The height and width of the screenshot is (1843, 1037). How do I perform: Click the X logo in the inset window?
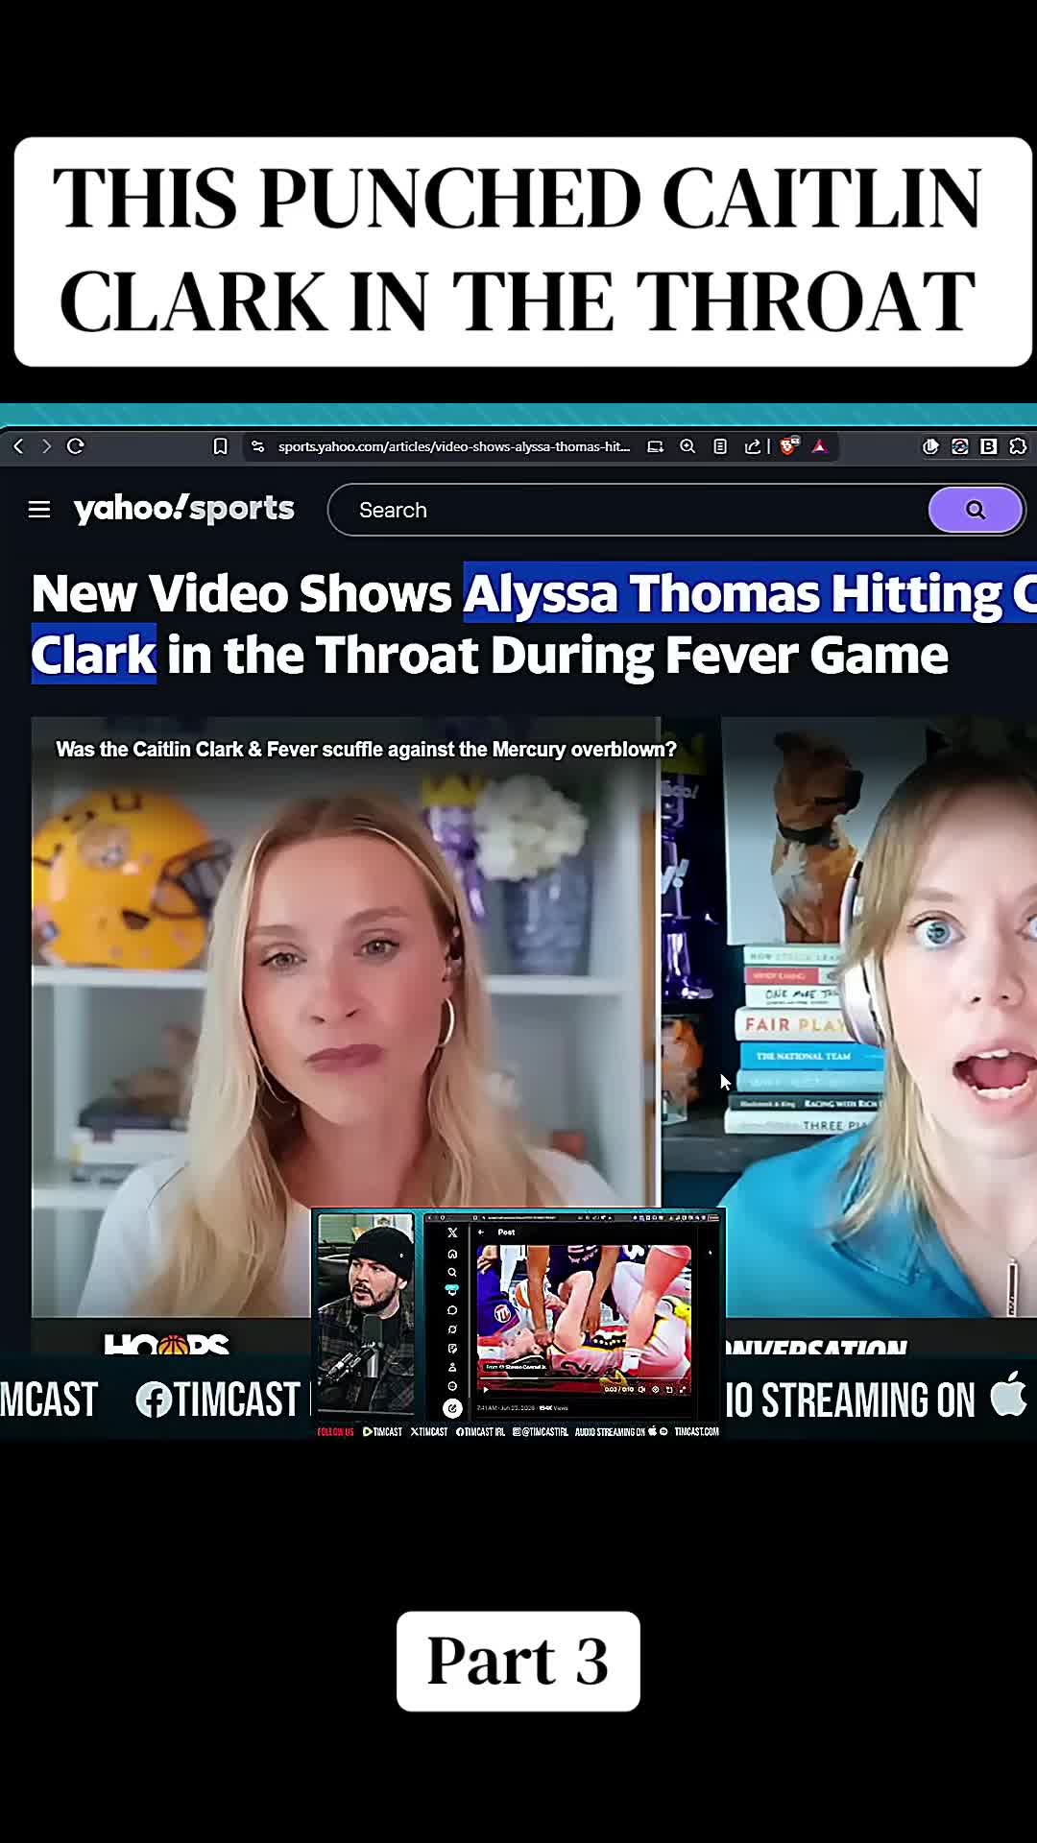452,1233
